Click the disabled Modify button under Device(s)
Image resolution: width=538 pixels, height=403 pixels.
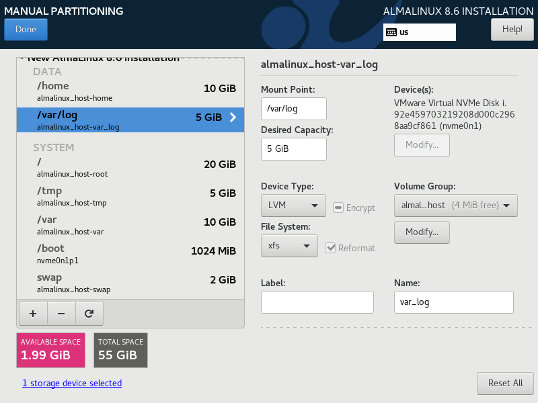[x=422, y=145]
